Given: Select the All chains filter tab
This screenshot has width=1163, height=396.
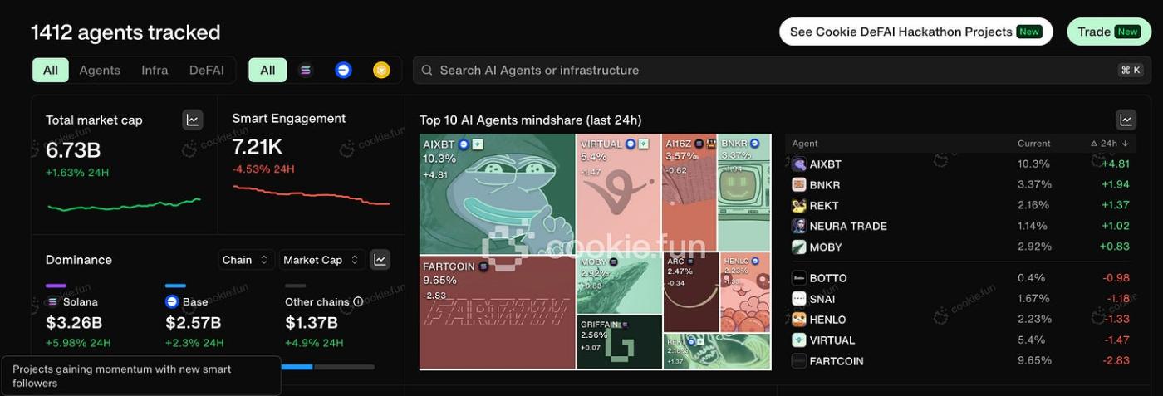Looking at the screenshot, I should click(x=267, y=71).
